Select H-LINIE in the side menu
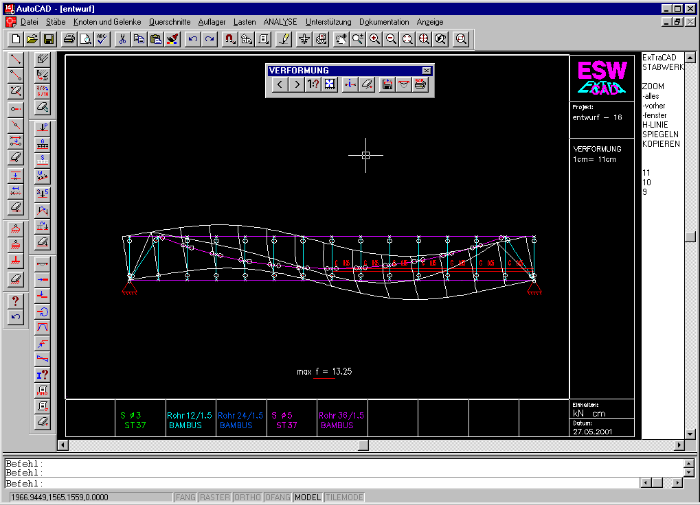 click(x=655, y=125)
